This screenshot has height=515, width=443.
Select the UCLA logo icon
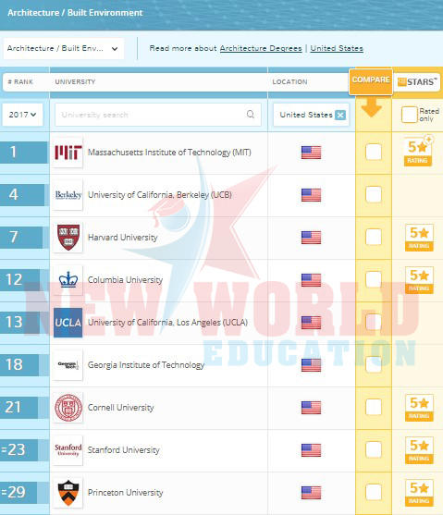[x=68, y=323]
